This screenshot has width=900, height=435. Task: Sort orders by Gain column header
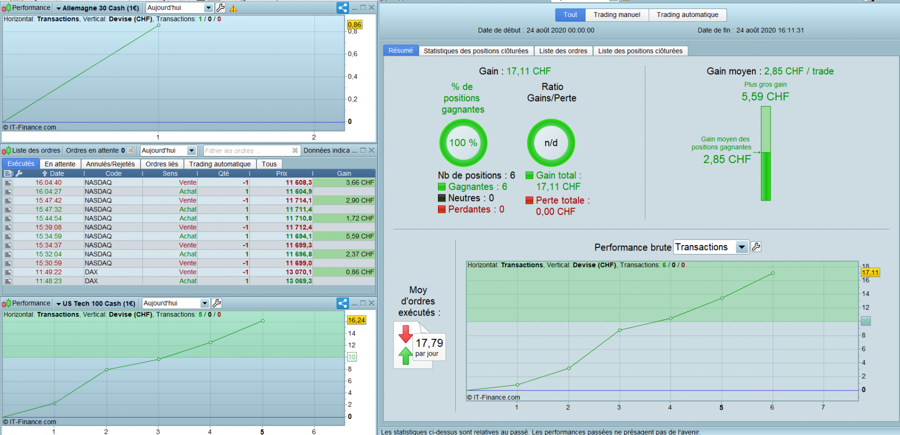coord(344,173)
